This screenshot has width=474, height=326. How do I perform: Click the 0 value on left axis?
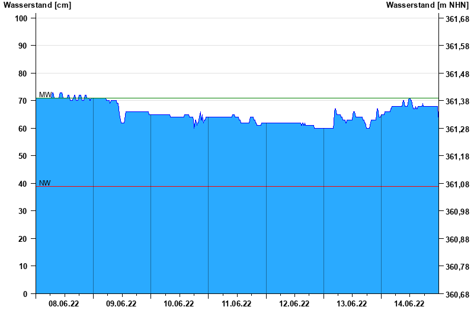(x=25, y=294)
